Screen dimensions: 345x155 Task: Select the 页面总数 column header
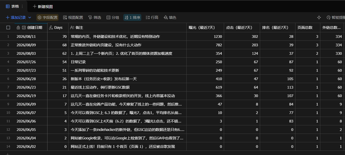pyautogui.click(x=308, y=28)
